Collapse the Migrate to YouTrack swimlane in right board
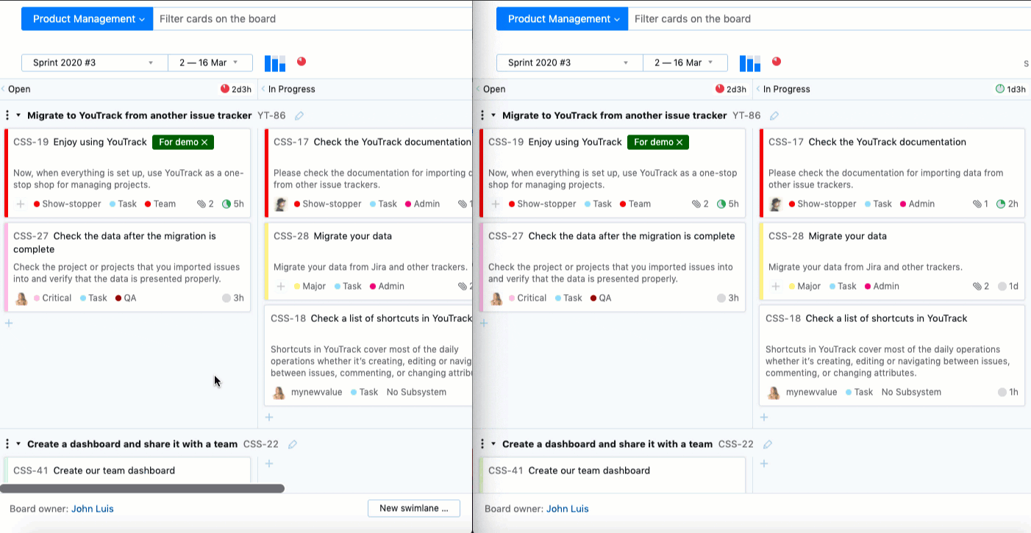The width and height of the screenshot is (1031, 533). pos(493,115)
